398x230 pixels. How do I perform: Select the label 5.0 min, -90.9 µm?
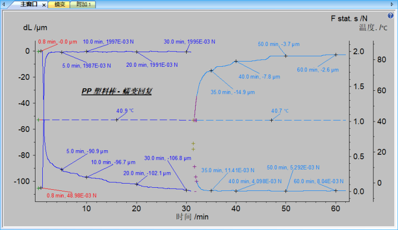click(x=87, y=151)
